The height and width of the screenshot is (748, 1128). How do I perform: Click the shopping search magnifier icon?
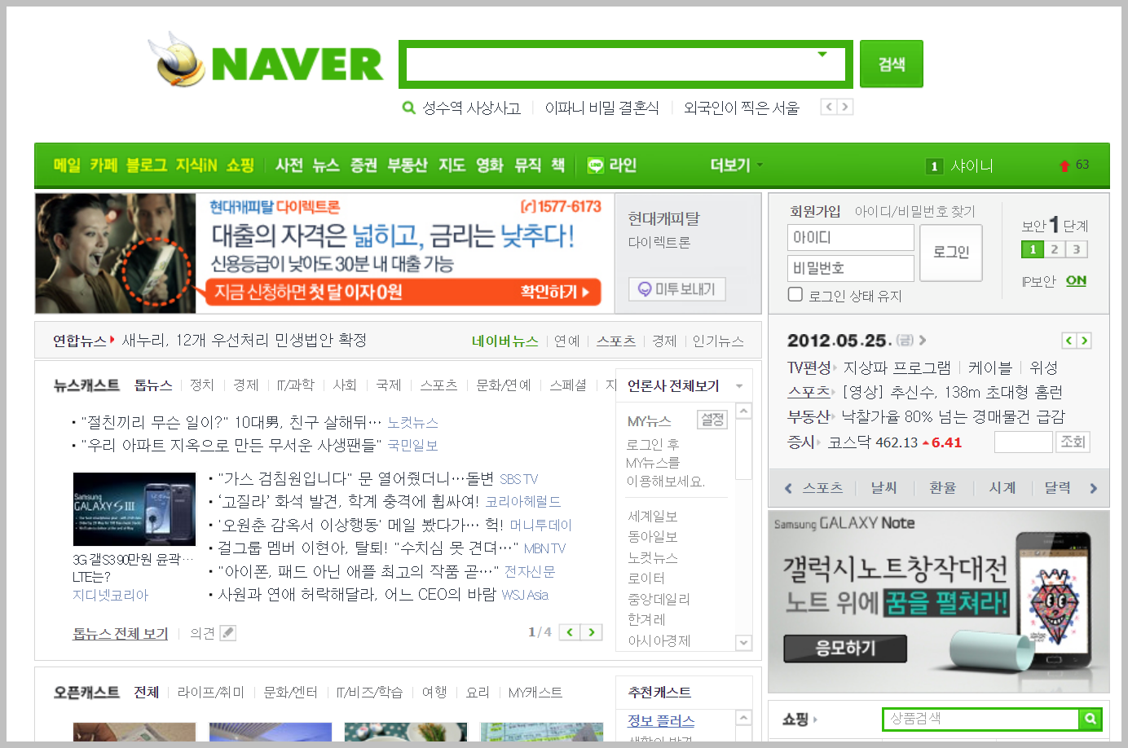pyautogui.click(x=1090, y=719)
